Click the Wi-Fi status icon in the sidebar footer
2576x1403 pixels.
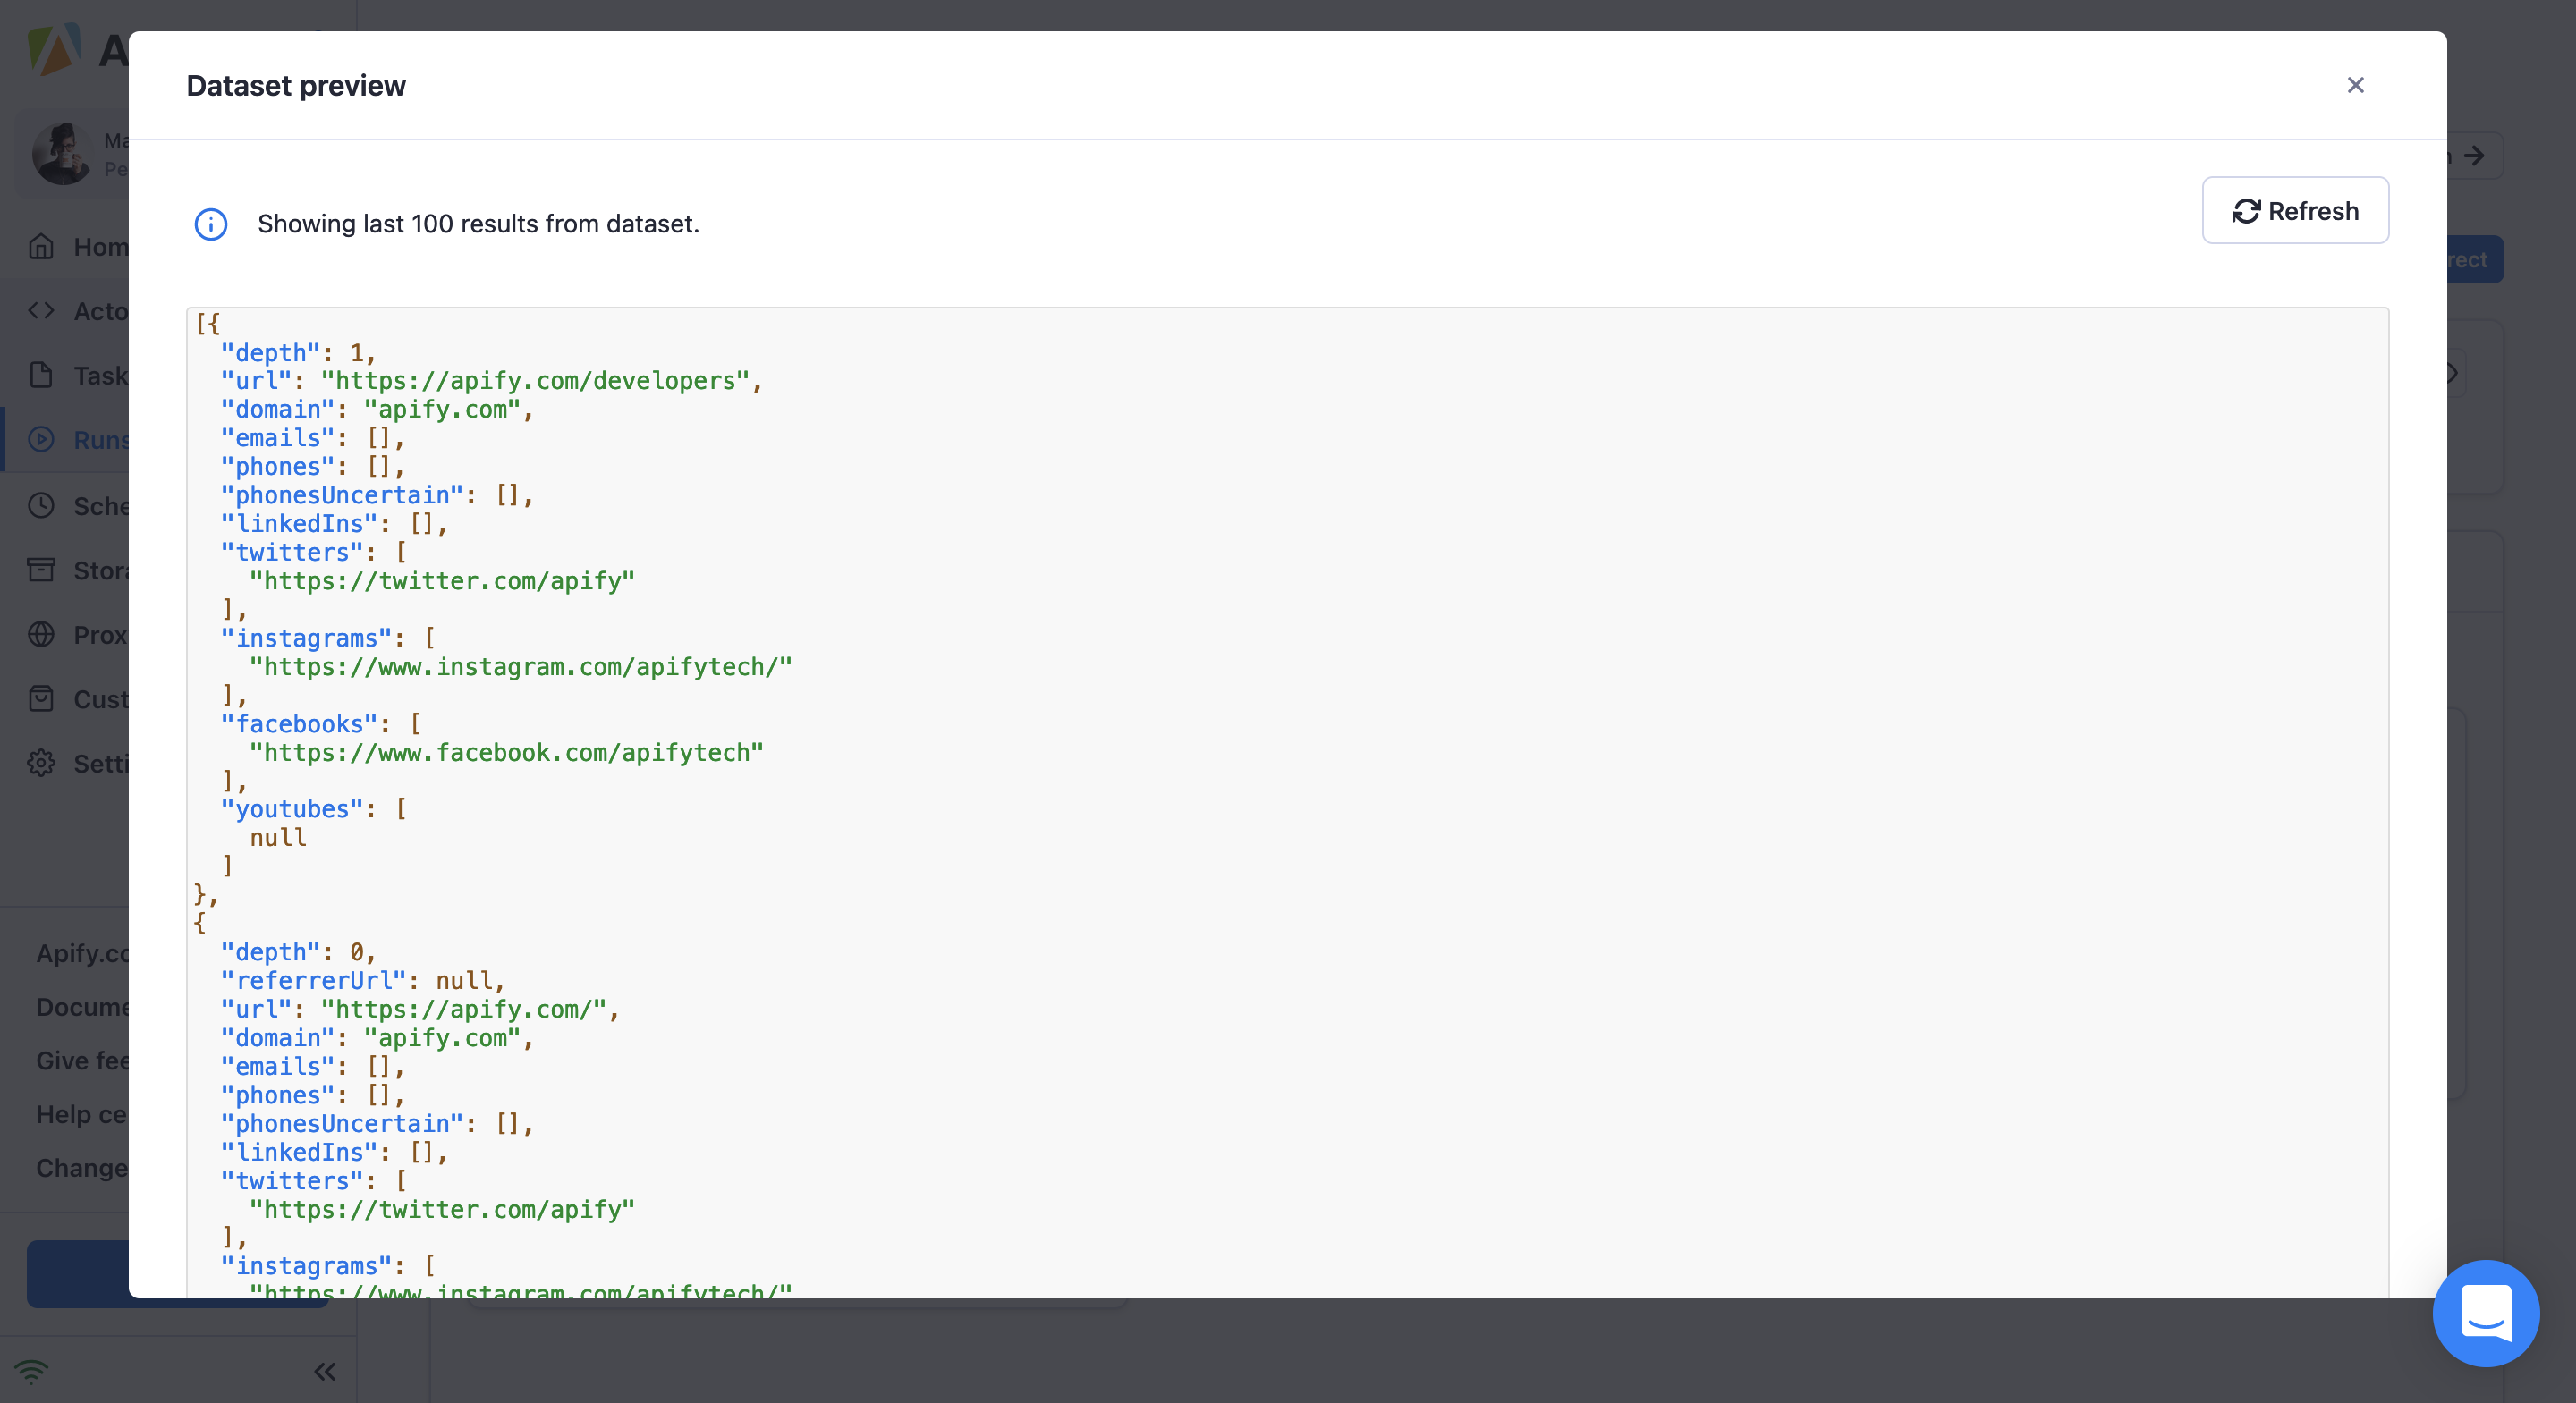[x=32, y=1371]
